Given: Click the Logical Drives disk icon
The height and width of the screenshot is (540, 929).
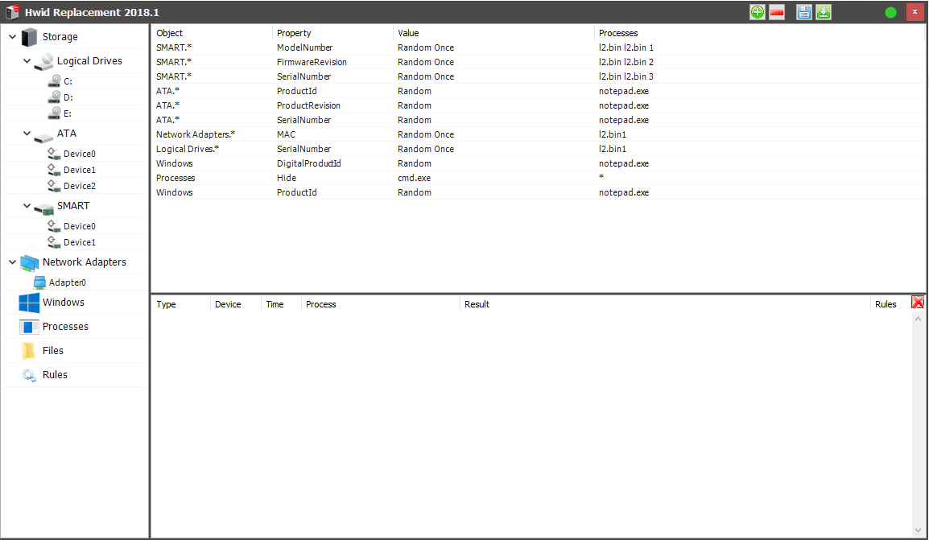Looking at the screenshot, I should [43, 62].
